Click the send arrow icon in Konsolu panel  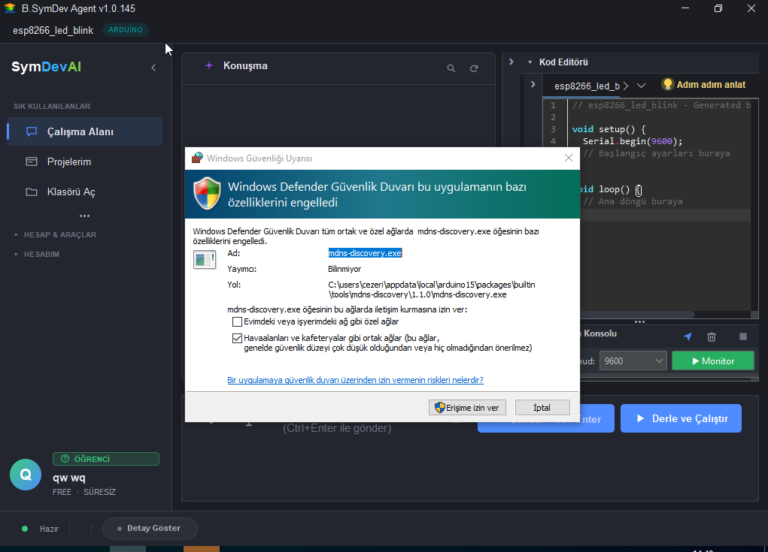tap(688, 336)
